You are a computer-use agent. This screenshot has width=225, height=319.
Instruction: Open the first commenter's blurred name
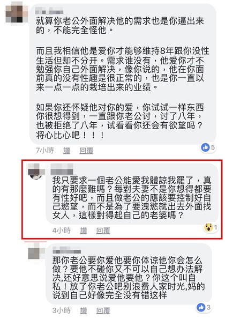pos(49,11)
